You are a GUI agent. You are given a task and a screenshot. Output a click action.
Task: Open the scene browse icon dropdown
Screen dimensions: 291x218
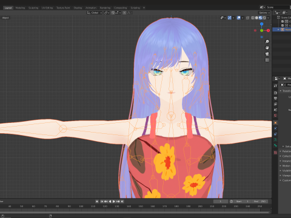point(263,7)
